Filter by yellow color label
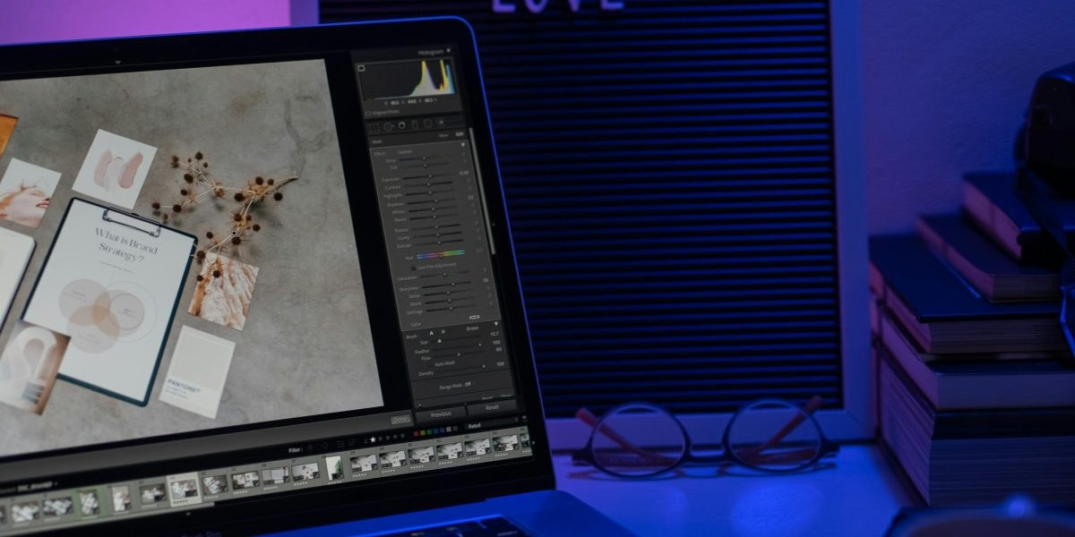 [422, 432]
